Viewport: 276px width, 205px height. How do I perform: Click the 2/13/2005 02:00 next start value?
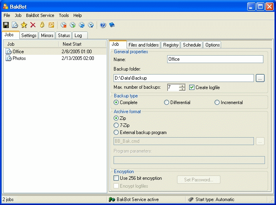(78, 58)
